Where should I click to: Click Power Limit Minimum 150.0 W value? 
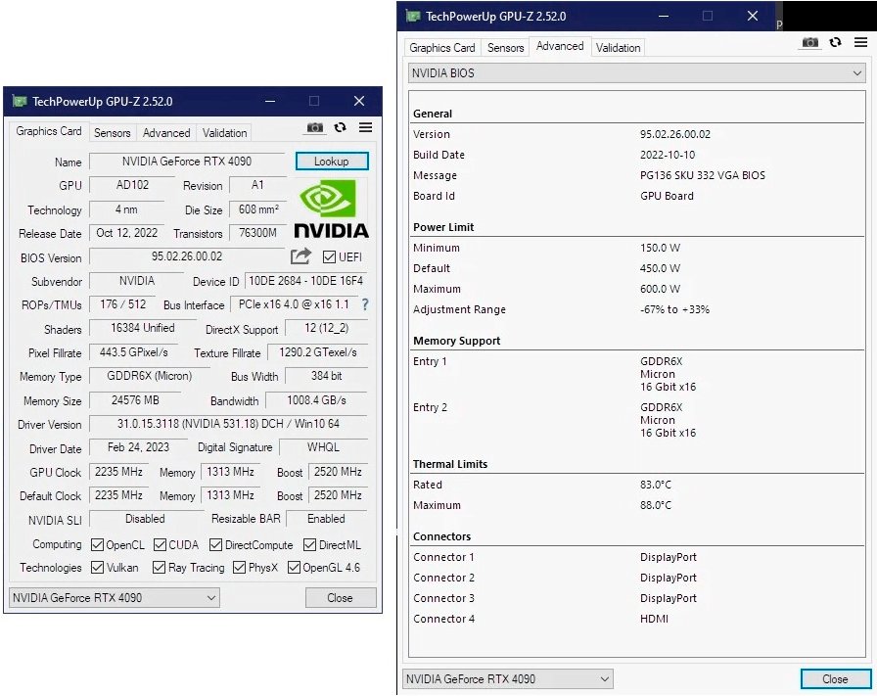[660, 248]
